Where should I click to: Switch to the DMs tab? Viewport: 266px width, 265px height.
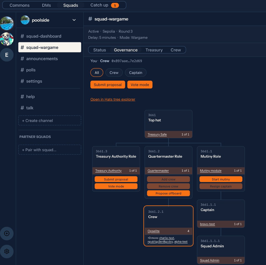pos(46,5)
